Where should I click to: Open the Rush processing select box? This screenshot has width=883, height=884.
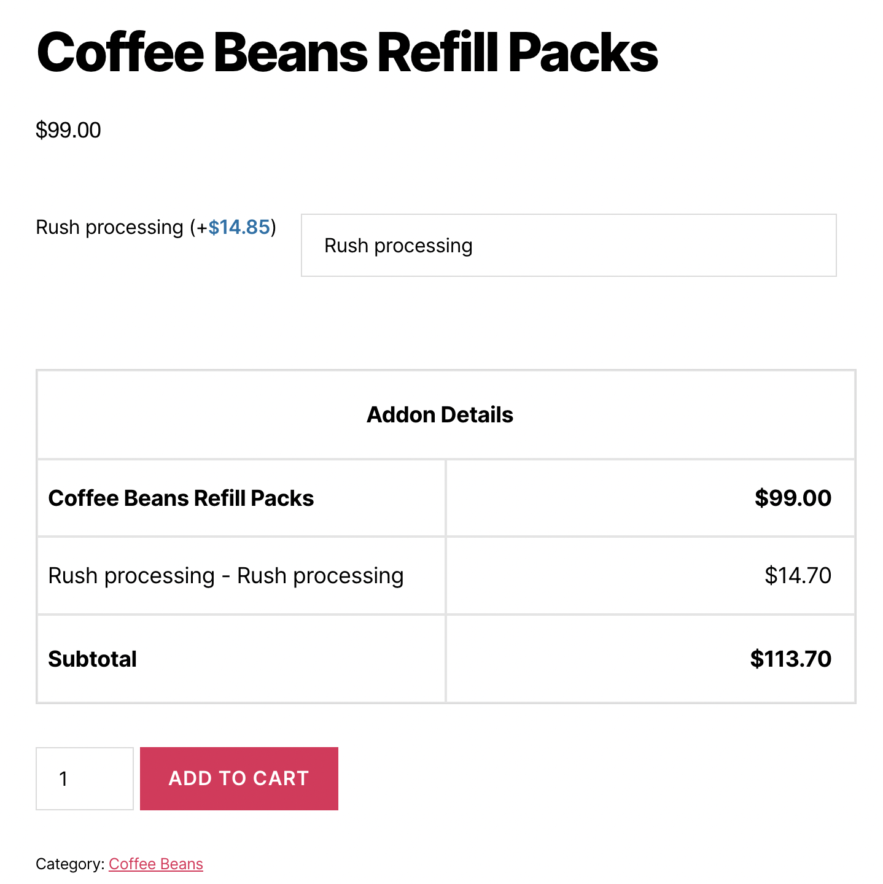tap(569, 246)
